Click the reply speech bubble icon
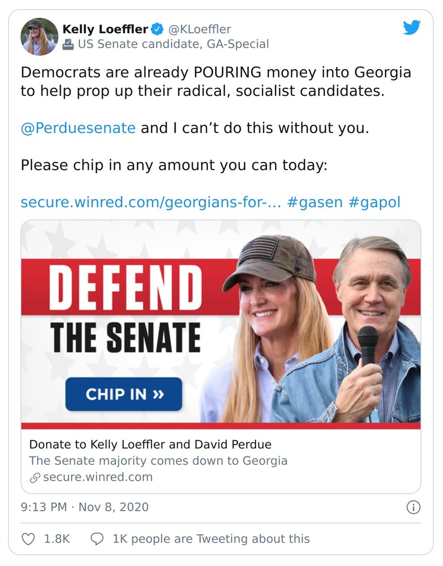The image size is (443, 566). pyautogui.click(x=97, y=538)
